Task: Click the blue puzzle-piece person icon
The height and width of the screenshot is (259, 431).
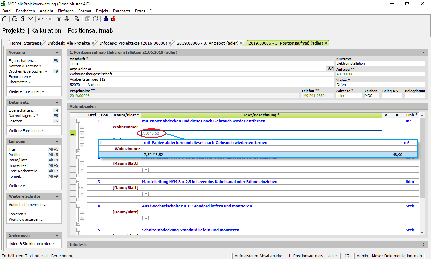Action: [106, 19]
